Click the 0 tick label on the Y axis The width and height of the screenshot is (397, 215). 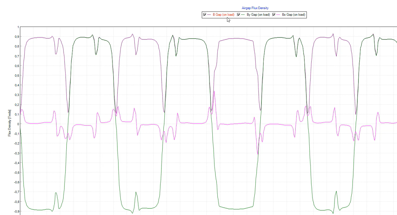pyautogui.click(x=18, y=124)
